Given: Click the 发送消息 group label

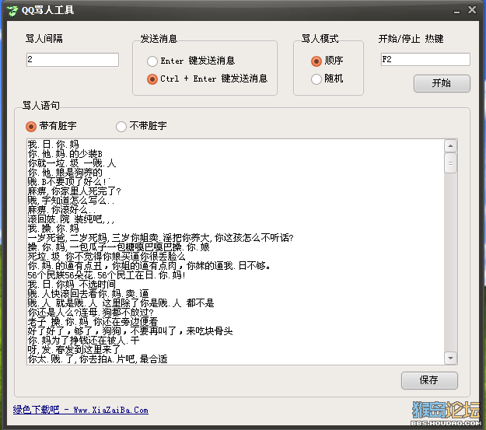Looking at the screenshot, I should (159, 38).
